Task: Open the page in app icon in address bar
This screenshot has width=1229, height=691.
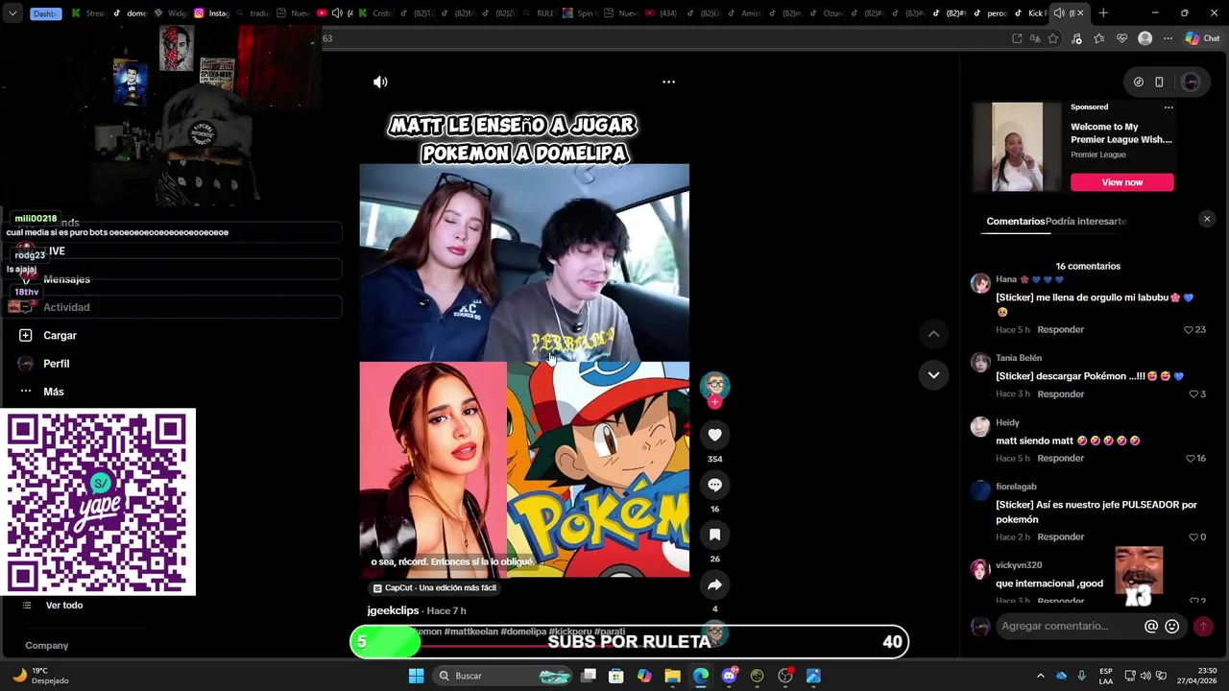Action: point(1017,38)
